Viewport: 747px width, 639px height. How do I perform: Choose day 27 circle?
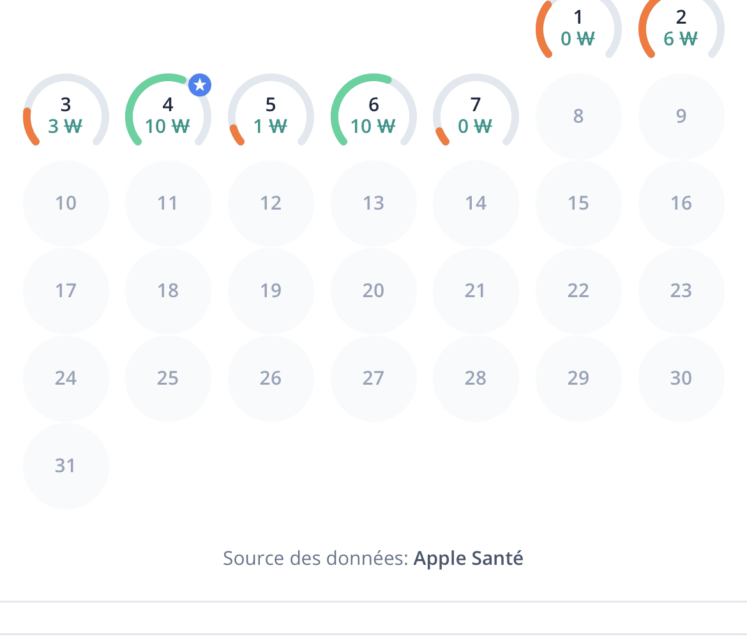coord(373,378)
